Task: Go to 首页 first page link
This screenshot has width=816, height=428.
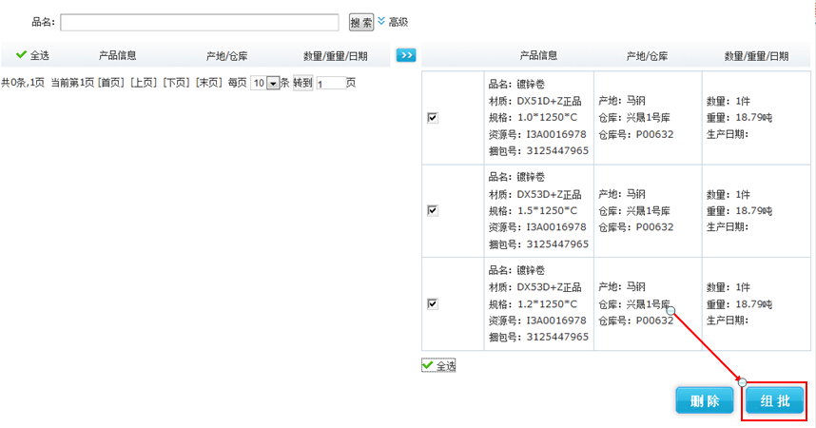Action: (x=110, y=84)
